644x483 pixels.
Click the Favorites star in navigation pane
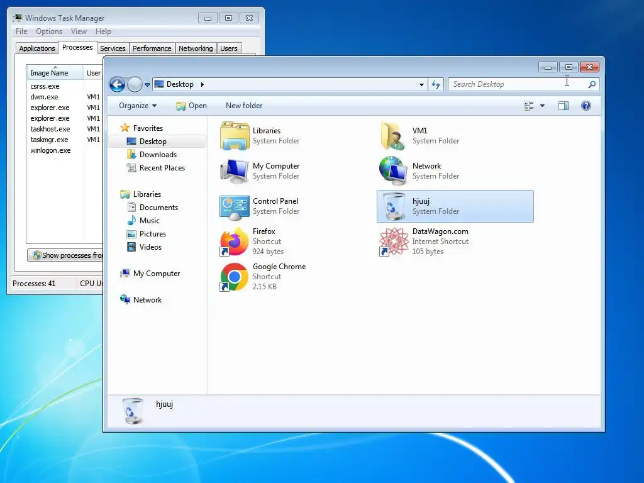click(x=125, y=128)
